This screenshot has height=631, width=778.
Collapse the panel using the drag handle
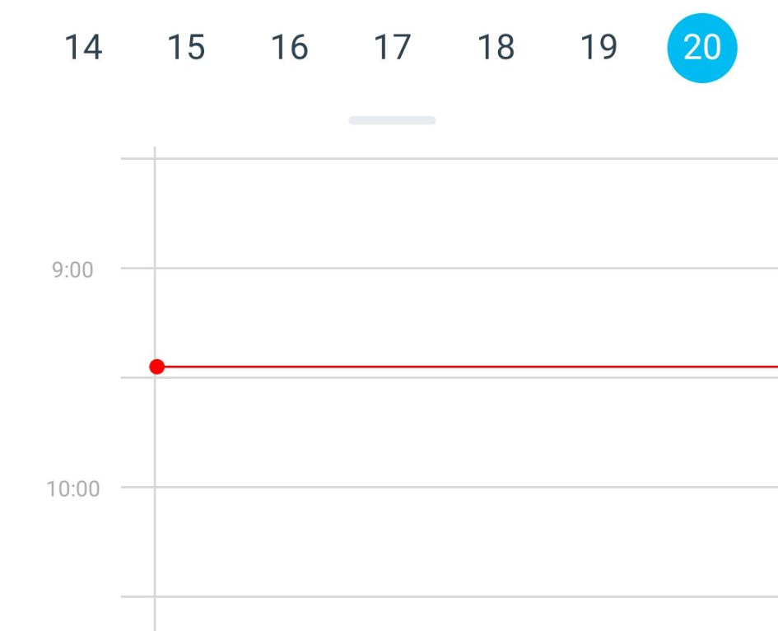(391, 119)
